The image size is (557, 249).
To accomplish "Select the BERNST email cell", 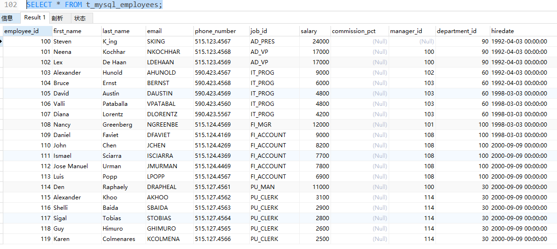I will tap(169, 83).
